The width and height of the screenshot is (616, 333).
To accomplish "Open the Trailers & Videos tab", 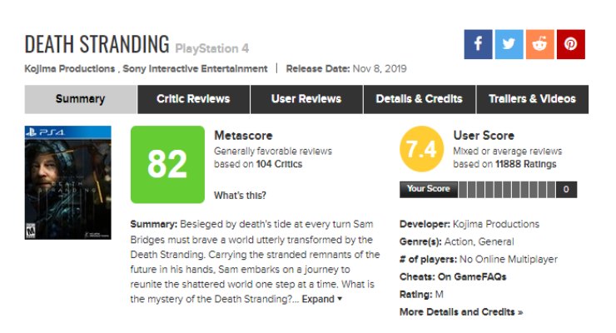I will 532,99.
